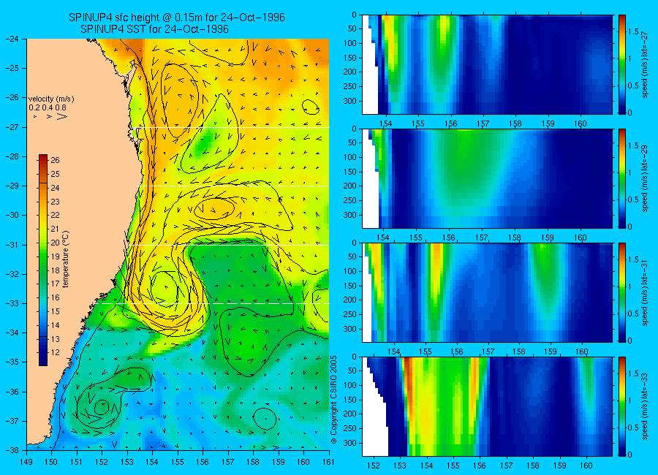Click the lat=-29 speed section plot
Image resolution: width=658 pixels, height=475 pixels.
point(487,179)
